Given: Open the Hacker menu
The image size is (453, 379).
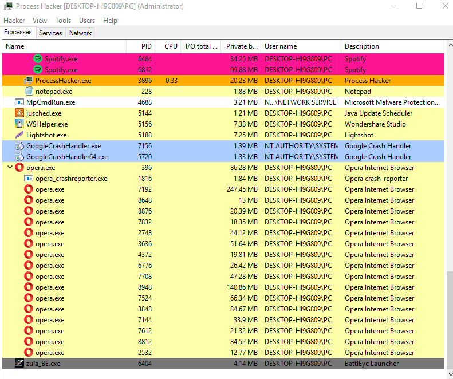Looking at the screenshot, I should coord(14,21).
